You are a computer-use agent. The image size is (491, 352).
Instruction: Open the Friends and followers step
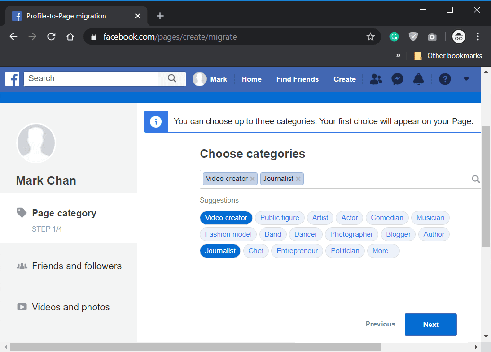click(x=77, y=266)
